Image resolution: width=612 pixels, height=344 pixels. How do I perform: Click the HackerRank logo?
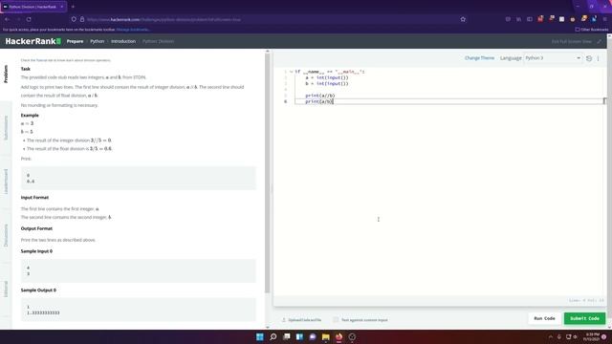click(x=33, y=41)
